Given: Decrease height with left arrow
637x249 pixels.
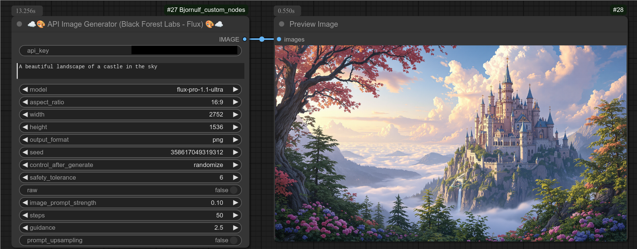Looking at the screenshot, I should (25, 127).
